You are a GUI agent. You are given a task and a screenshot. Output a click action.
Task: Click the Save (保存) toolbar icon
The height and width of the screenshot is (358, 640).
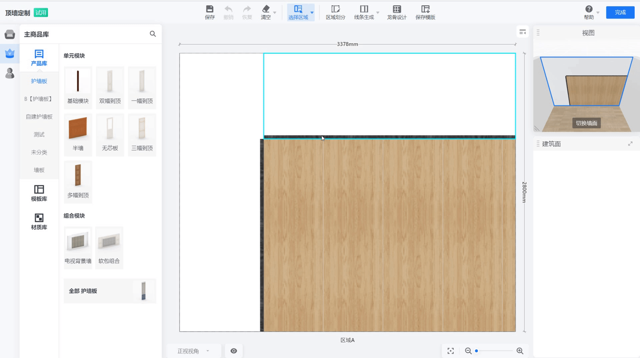pos(210,9)
